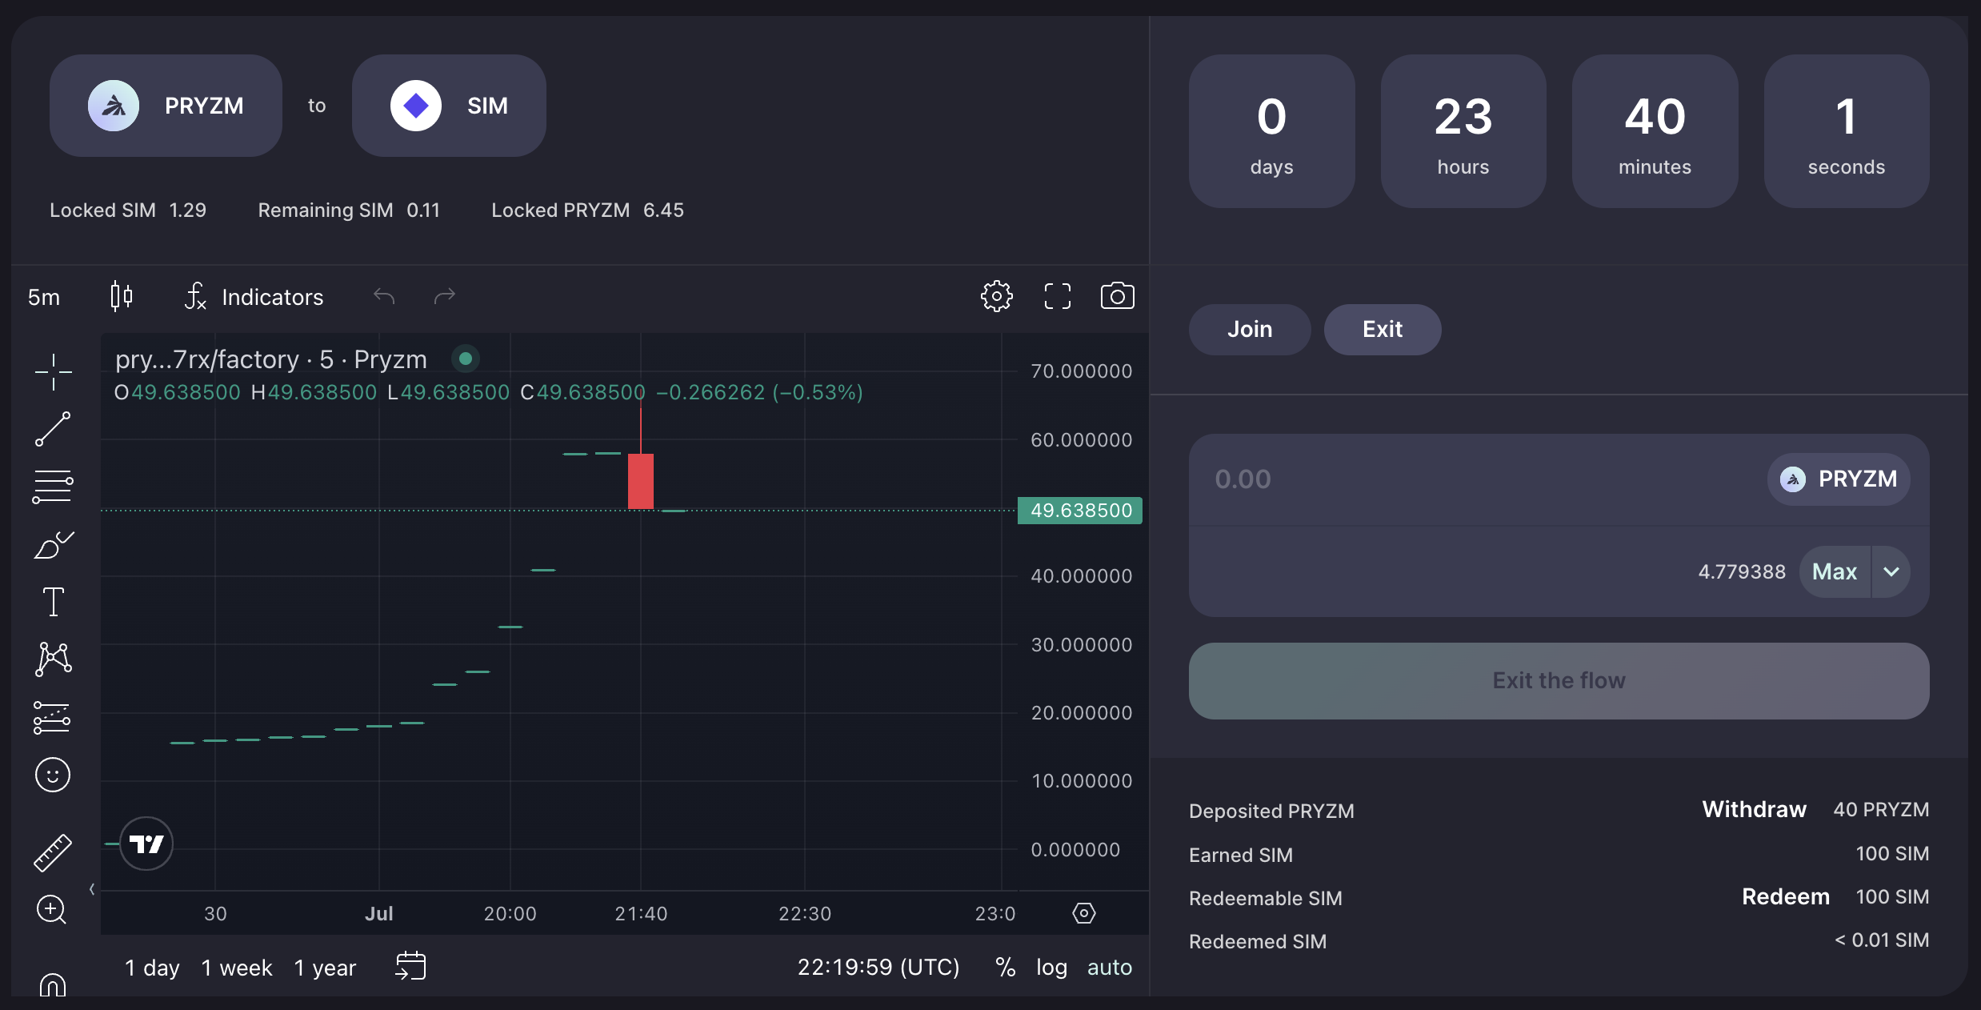Expand the dropdown next to Max

coord(1891,571)
